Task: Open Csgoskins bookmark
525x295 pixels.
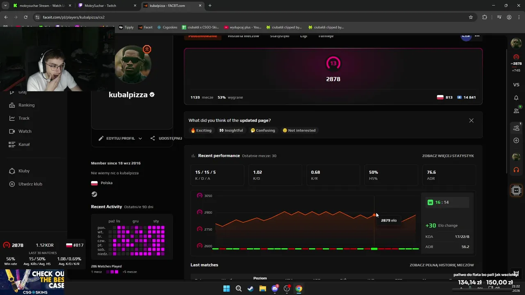Action: 167,27
